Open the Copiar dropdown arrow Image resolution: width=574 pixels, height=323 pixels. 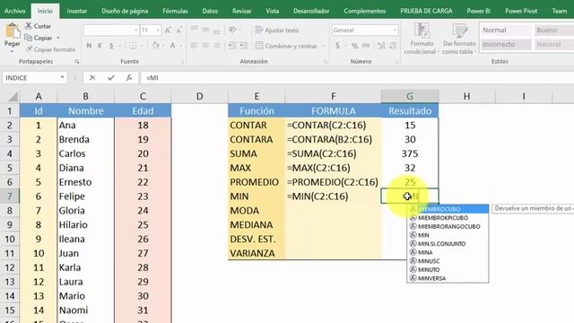[58, 38]
